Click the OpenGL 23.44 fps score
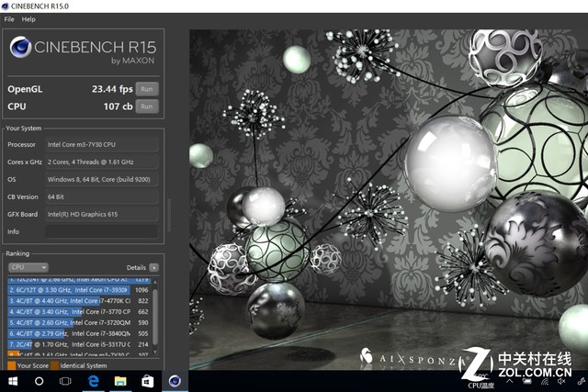This screenshot has height=392, width=588. (x=112, y=89)
